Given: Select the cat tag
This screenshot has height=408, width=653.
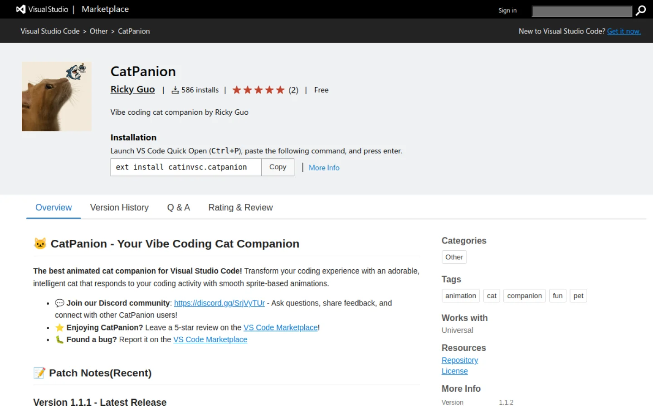Looking at the screenshot, I should pyautogui.click(x=492, y=296).
